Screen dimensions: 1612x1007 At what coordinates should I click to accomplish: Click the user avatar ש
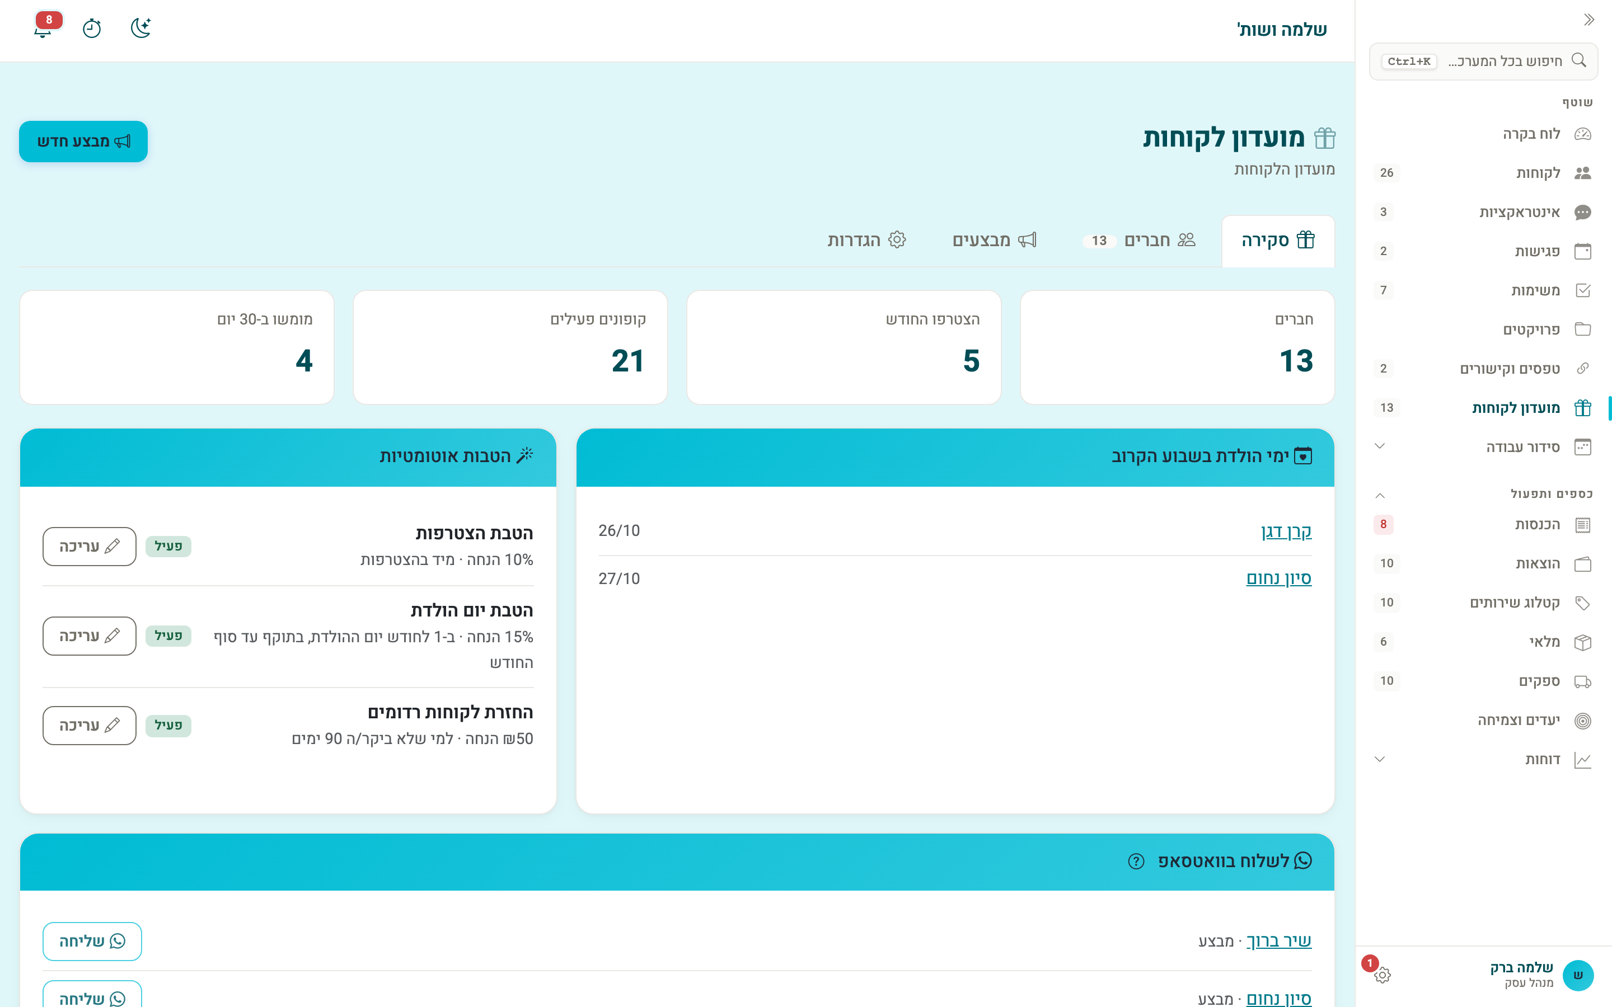click(1578, 976)
